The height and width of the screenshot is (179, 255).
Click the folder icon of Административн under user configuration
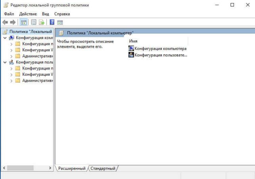(17, 81)
